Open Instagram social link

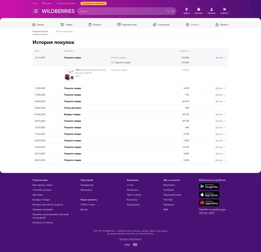pyautogui.click(x=169, y=205)
